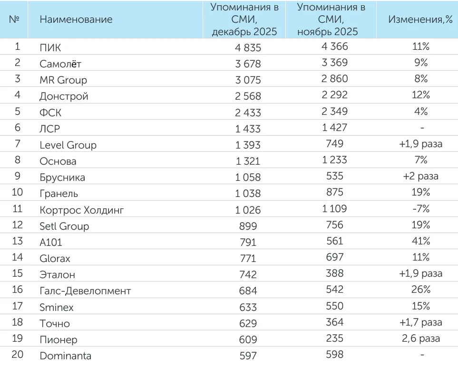Click the 'Изменения,%' column header
458x365 pixels.
420,19
